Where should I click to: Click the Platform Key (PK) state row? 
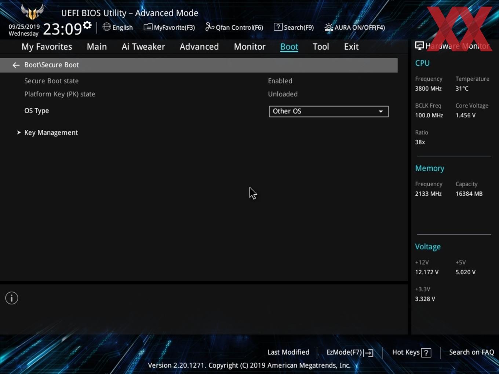click(x=198, y=94)
